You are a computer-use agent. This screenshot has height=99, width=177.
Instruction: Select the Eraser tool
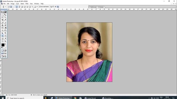coord(2,28)
